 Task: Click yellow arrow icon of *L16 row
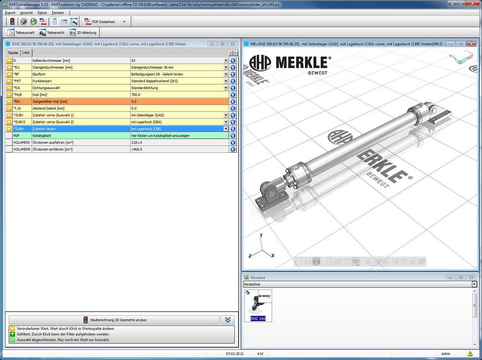[9, 108]
